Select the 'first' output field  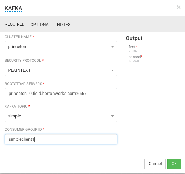point(132,47)
